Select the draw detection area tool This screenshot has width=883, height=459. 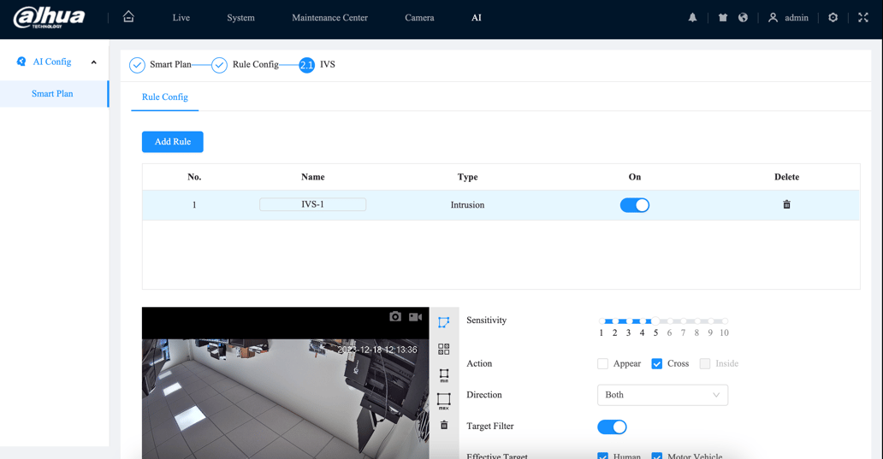443,322
